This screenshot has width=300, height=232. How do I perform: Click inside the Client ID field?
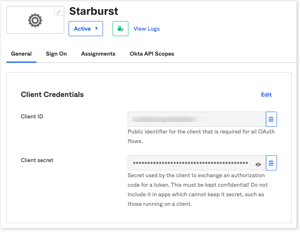196,119
